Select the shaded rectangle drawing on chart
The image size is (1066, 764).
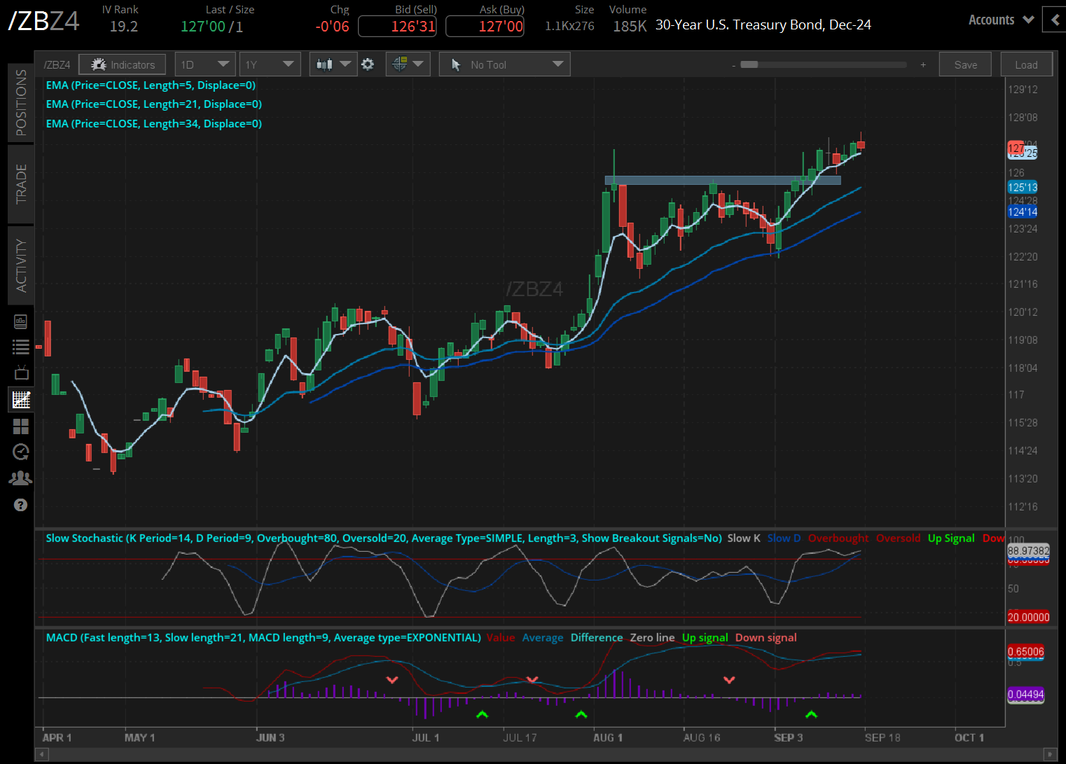[723, 180]
